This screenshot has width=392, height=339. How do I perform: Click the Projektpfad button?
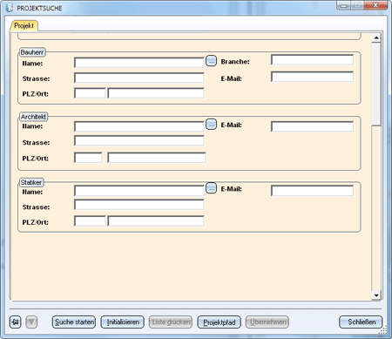click(x=219, y=322)
